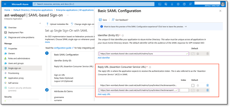Viewport: 230px width, 107px height.
Task: Open the configuration guide link
Action: (x=64, y=48)
